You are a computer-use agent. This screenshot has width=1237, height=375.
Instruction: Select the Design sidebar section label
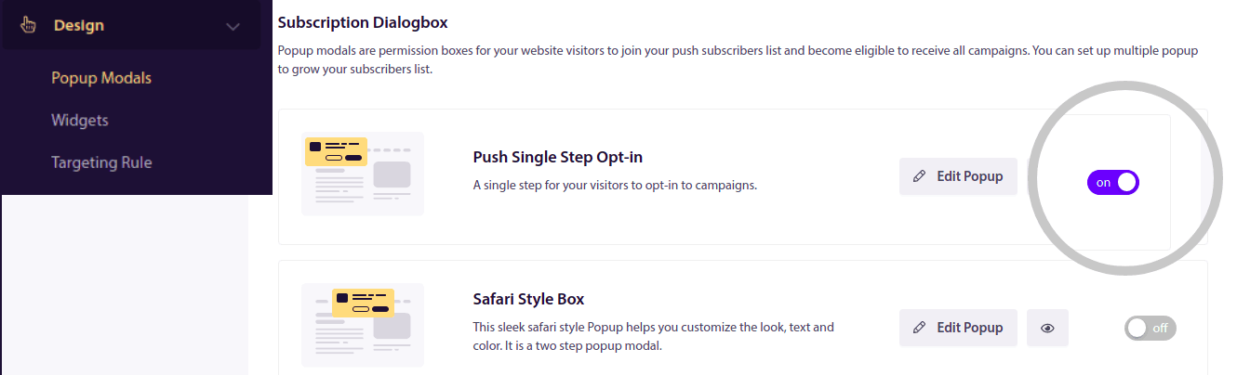[79, 26]
